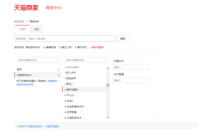
Task: Choose D-蛋仔派对 from publish history
Action: click(81, 47)
